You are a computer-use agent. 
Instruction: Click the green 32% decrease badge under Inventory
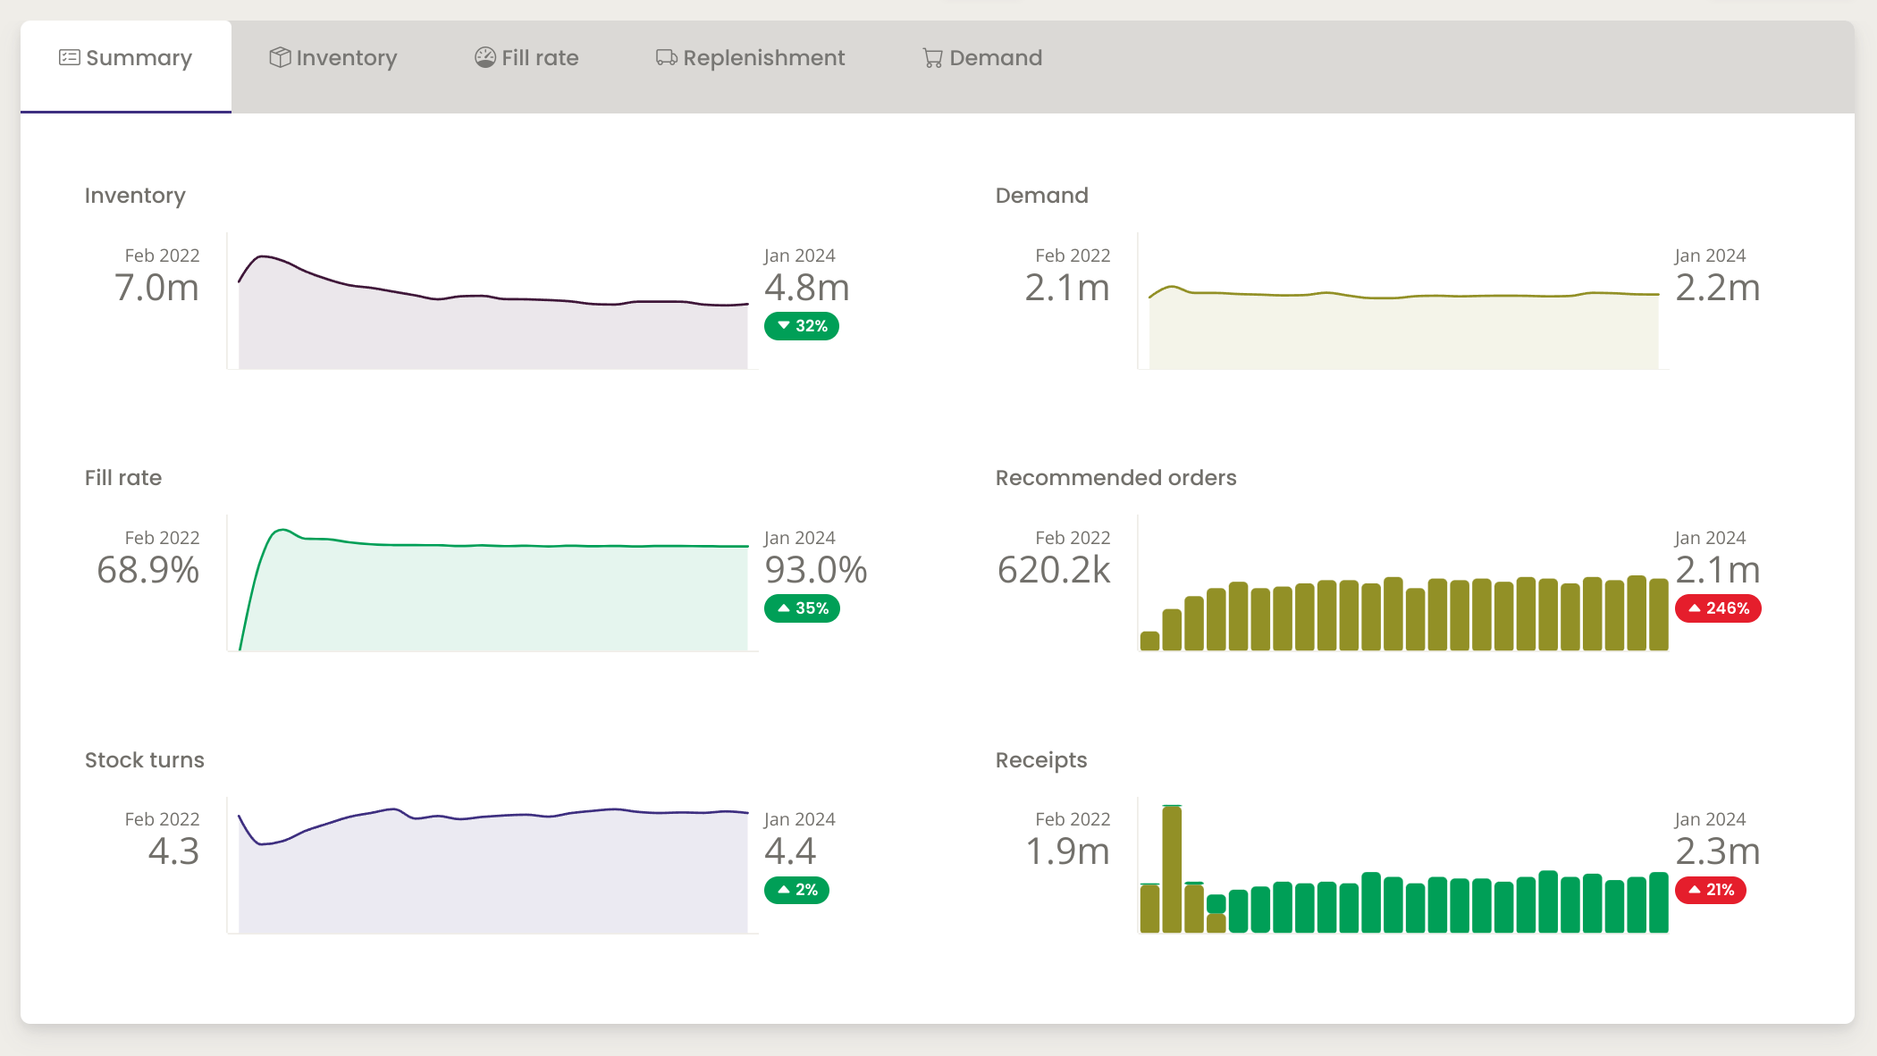pyautogui.click(x=801, y=326)
